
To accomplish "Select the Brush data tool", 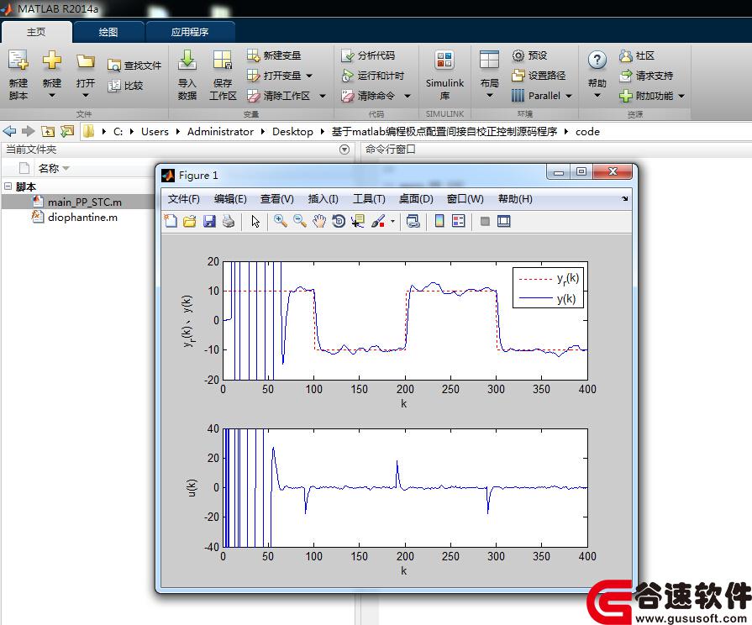I will tap(378, 221).
